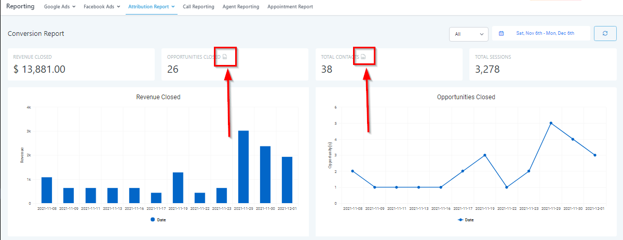Select the Nov 6th – Dec 6th date range

point(545,33)
